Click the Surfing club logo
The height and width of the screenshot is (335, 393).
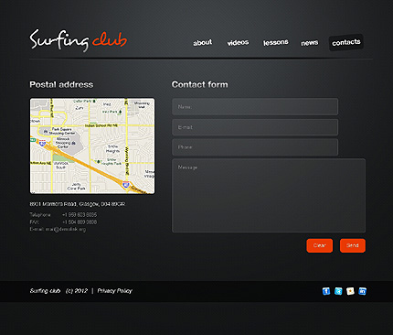click(79, 40)
